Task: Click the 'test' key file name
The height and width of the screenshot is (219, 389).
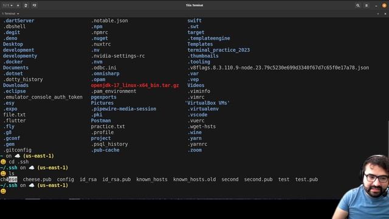Action: click(284, 179)
